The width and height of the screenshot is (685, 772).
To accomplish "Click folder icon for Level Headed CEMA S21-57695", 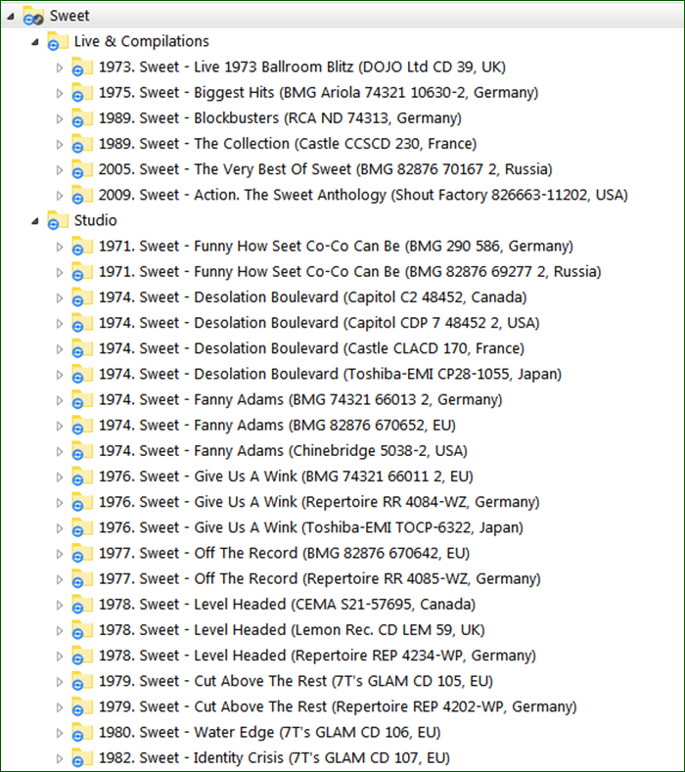I will coord(82,605).
